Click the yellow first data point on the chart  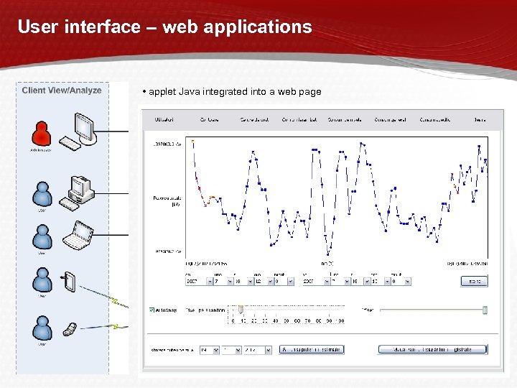click(x=193, y=142)
